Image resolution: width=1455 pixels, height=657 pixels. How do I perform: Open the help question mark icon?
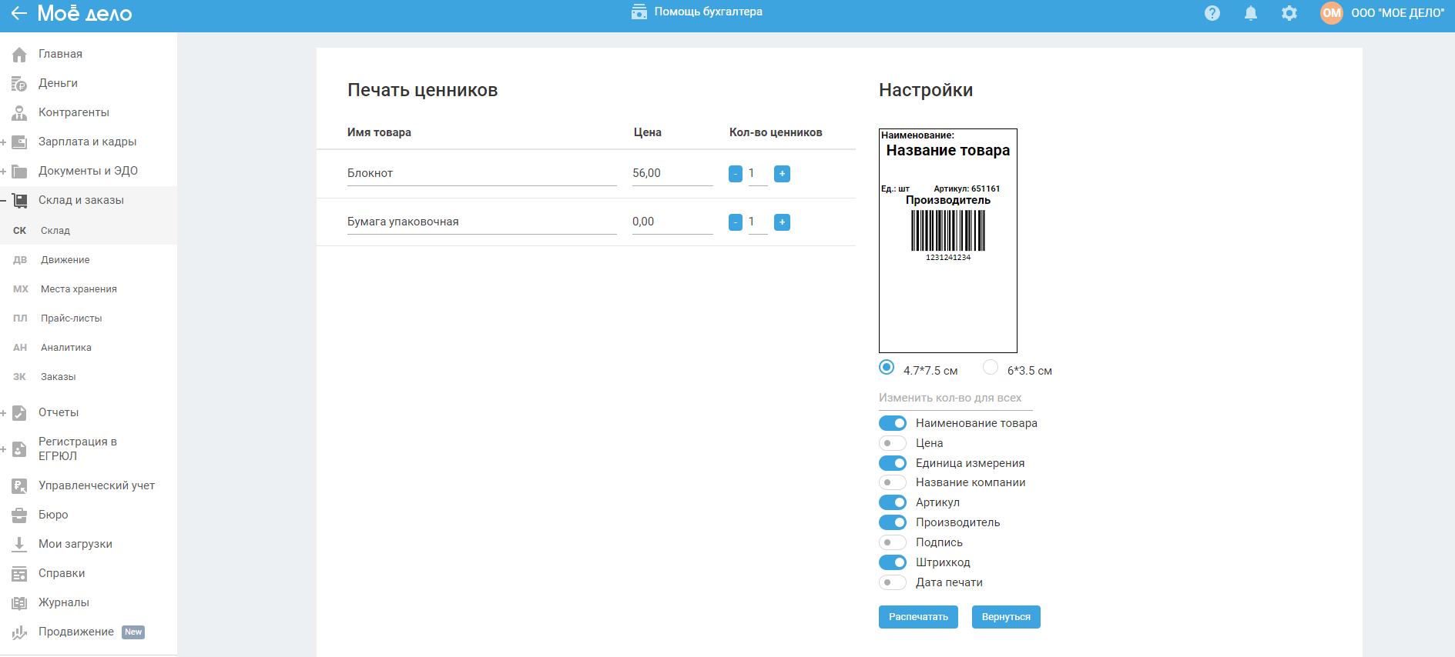click(x=1212, y=13)
